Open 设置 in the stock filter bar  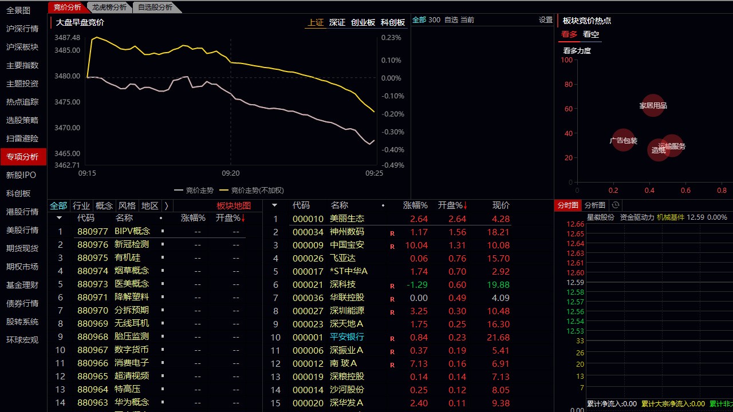tap(546, 19)
